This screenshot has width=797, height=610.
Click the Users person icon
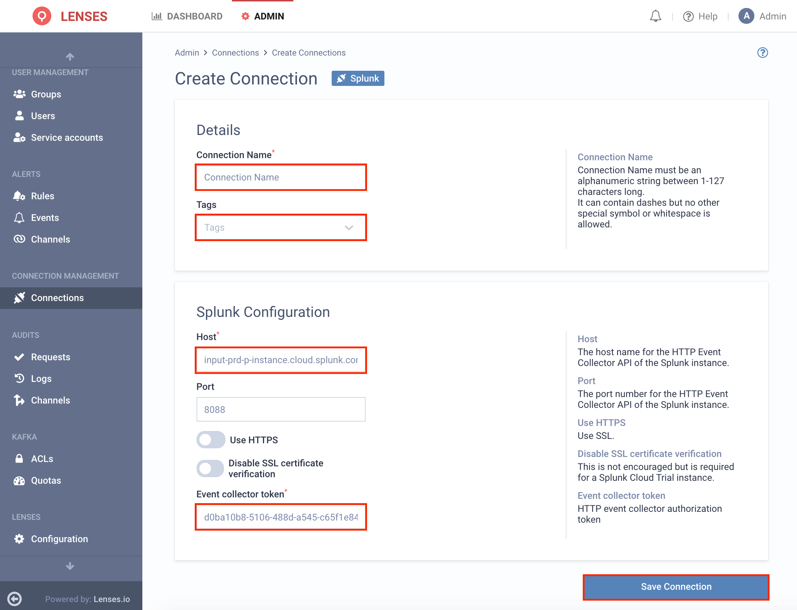click(19, 116)
